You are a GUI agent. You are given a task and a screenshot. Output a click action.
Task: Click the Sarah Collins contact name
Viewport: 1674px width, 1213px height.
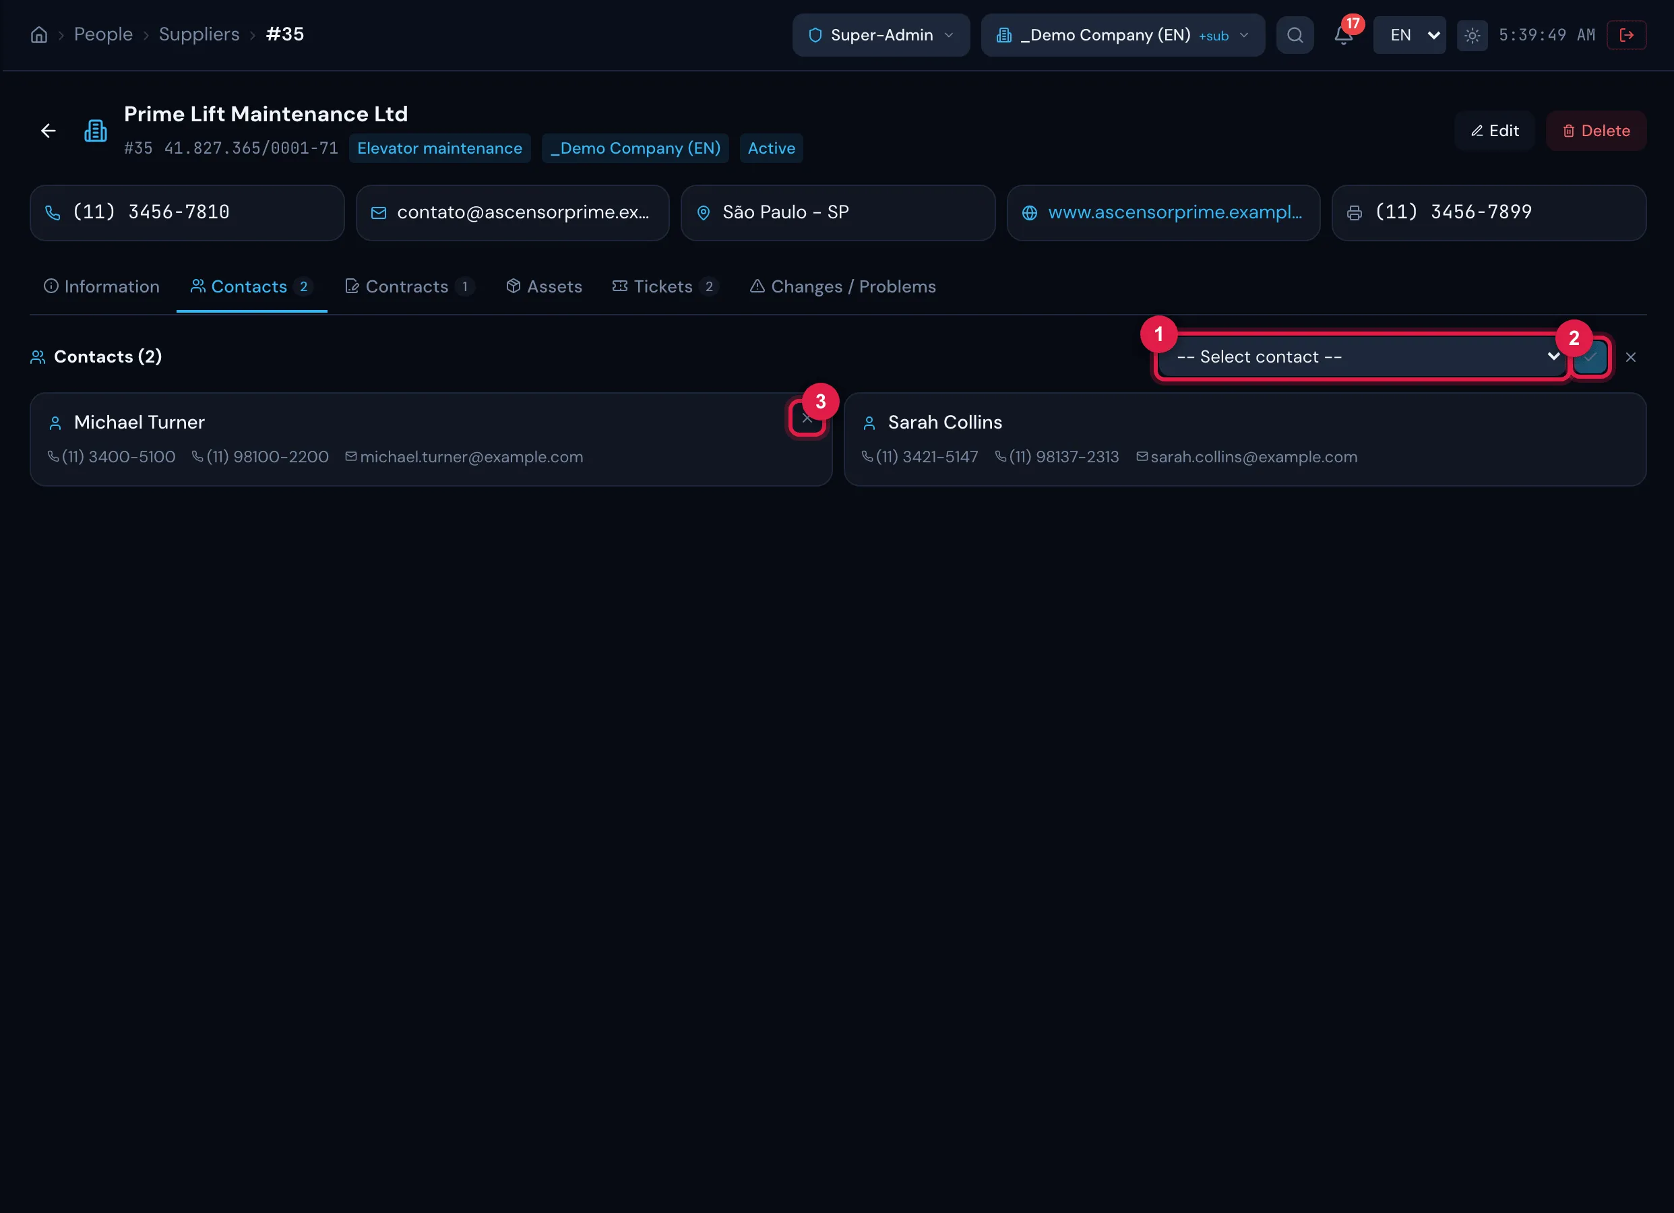[x=945, y=423]
